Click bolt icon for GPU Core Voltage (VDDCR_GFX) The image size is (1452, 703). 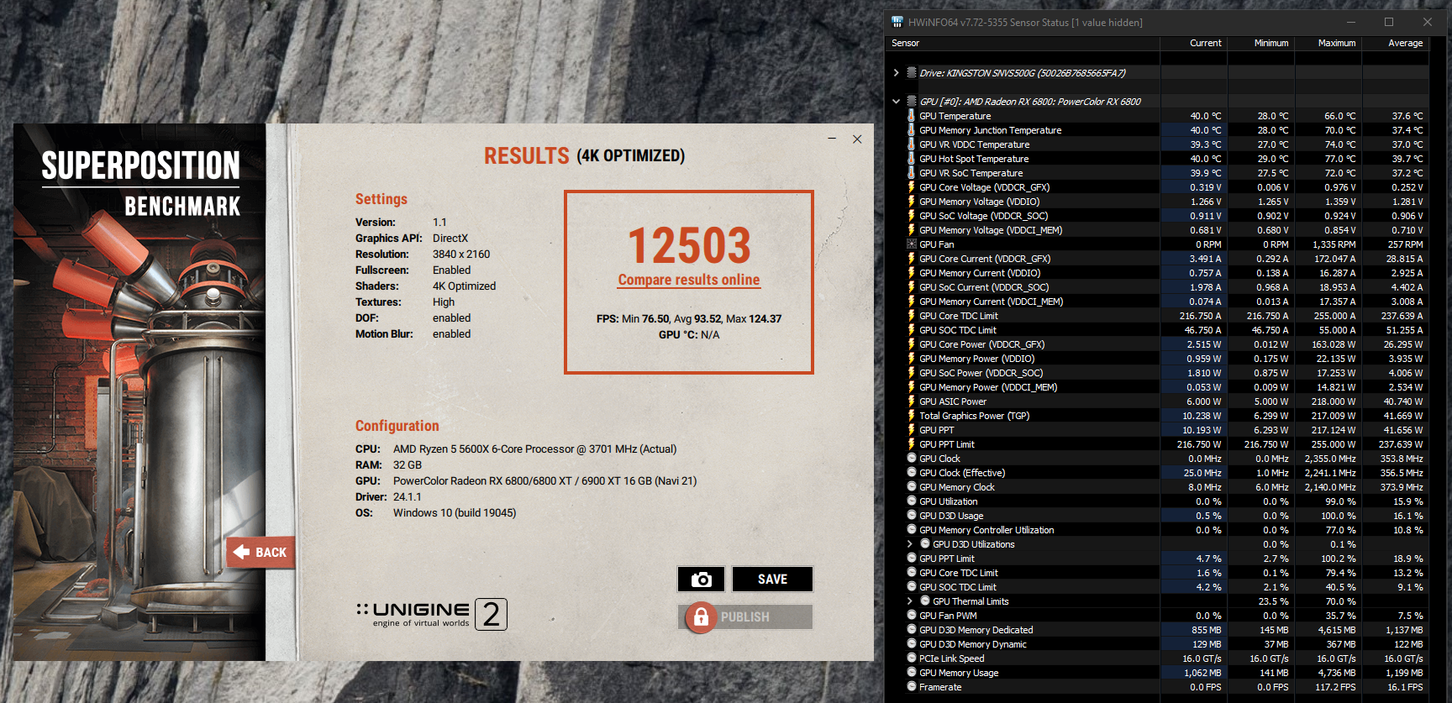point(911,187)
